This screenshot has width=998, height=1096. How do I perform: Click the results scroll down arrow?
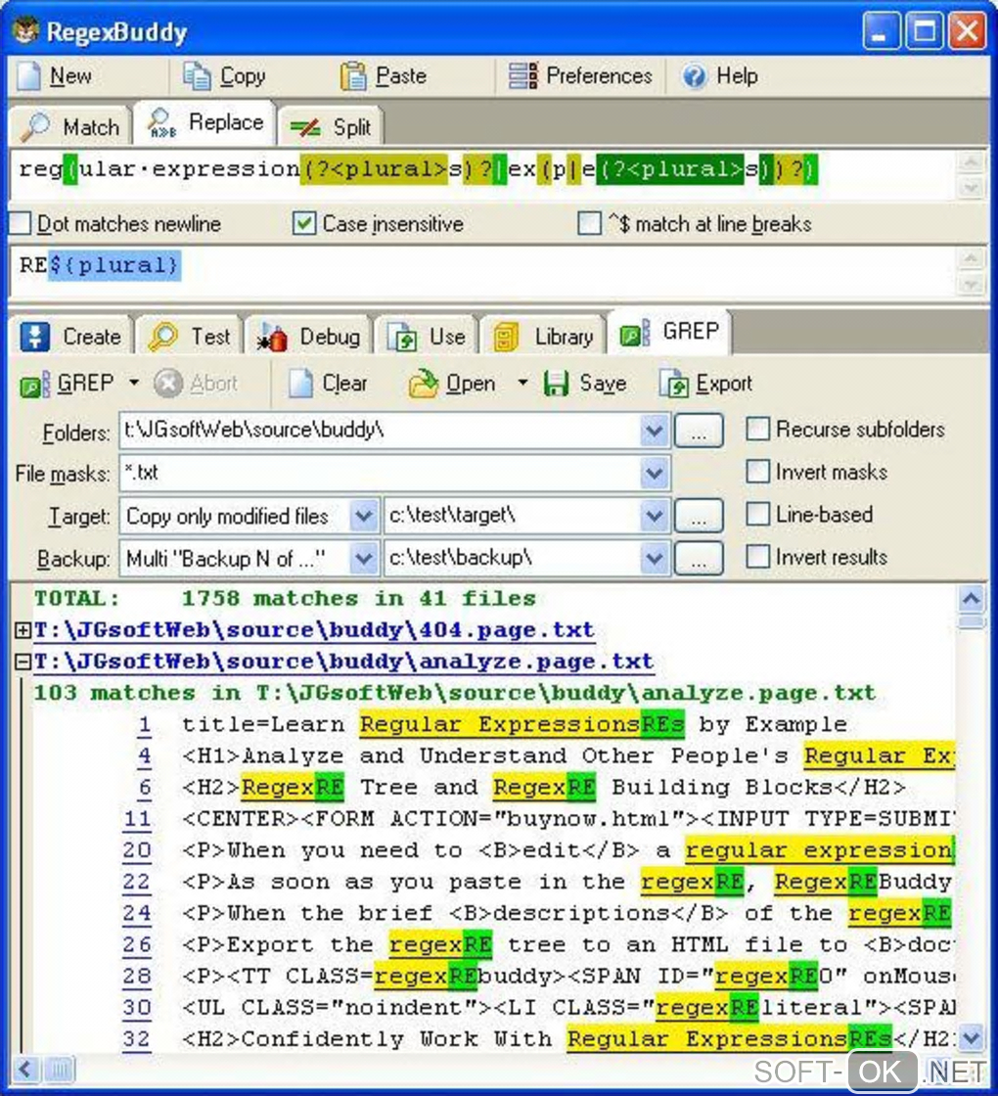click(972, 1038)
